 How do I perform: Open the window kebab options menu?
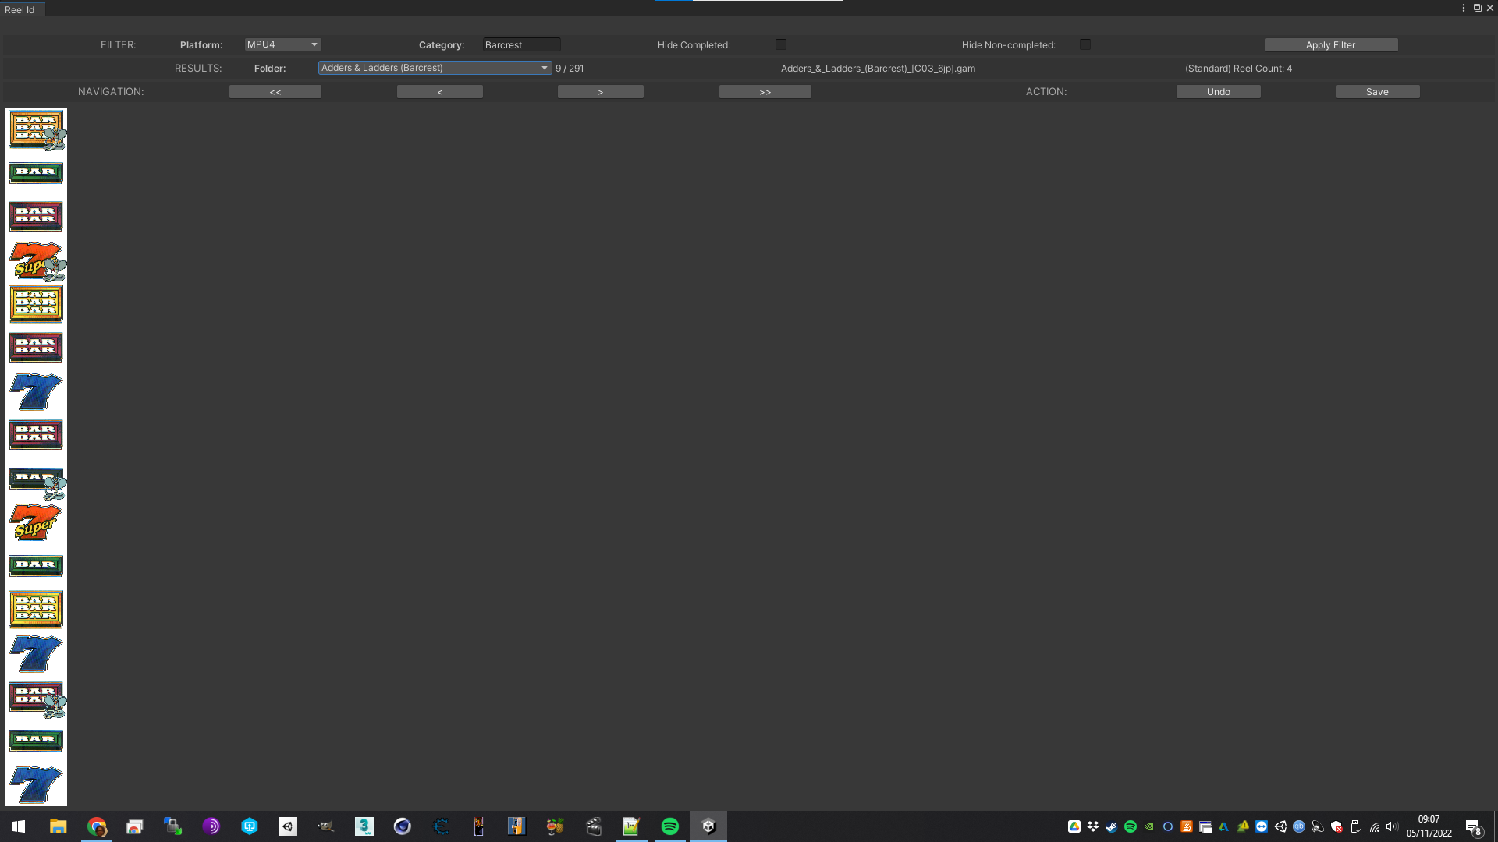coord(1463,8)
